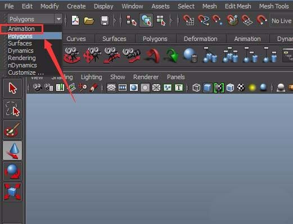Choose Polygons from menu set list

[x=35, y=36]
